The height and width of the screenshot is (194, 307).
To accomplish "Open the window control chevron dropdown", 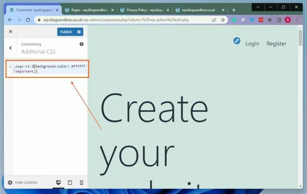I will click(257, 7).
